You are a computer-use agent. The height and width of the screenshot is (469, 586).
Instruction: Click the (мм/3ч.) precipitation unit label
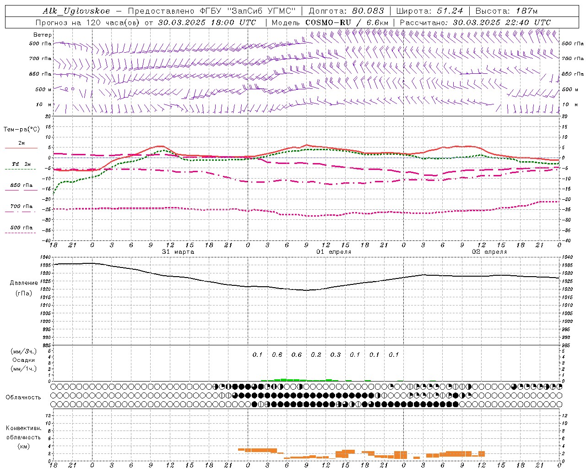click(x=24, y=351)
